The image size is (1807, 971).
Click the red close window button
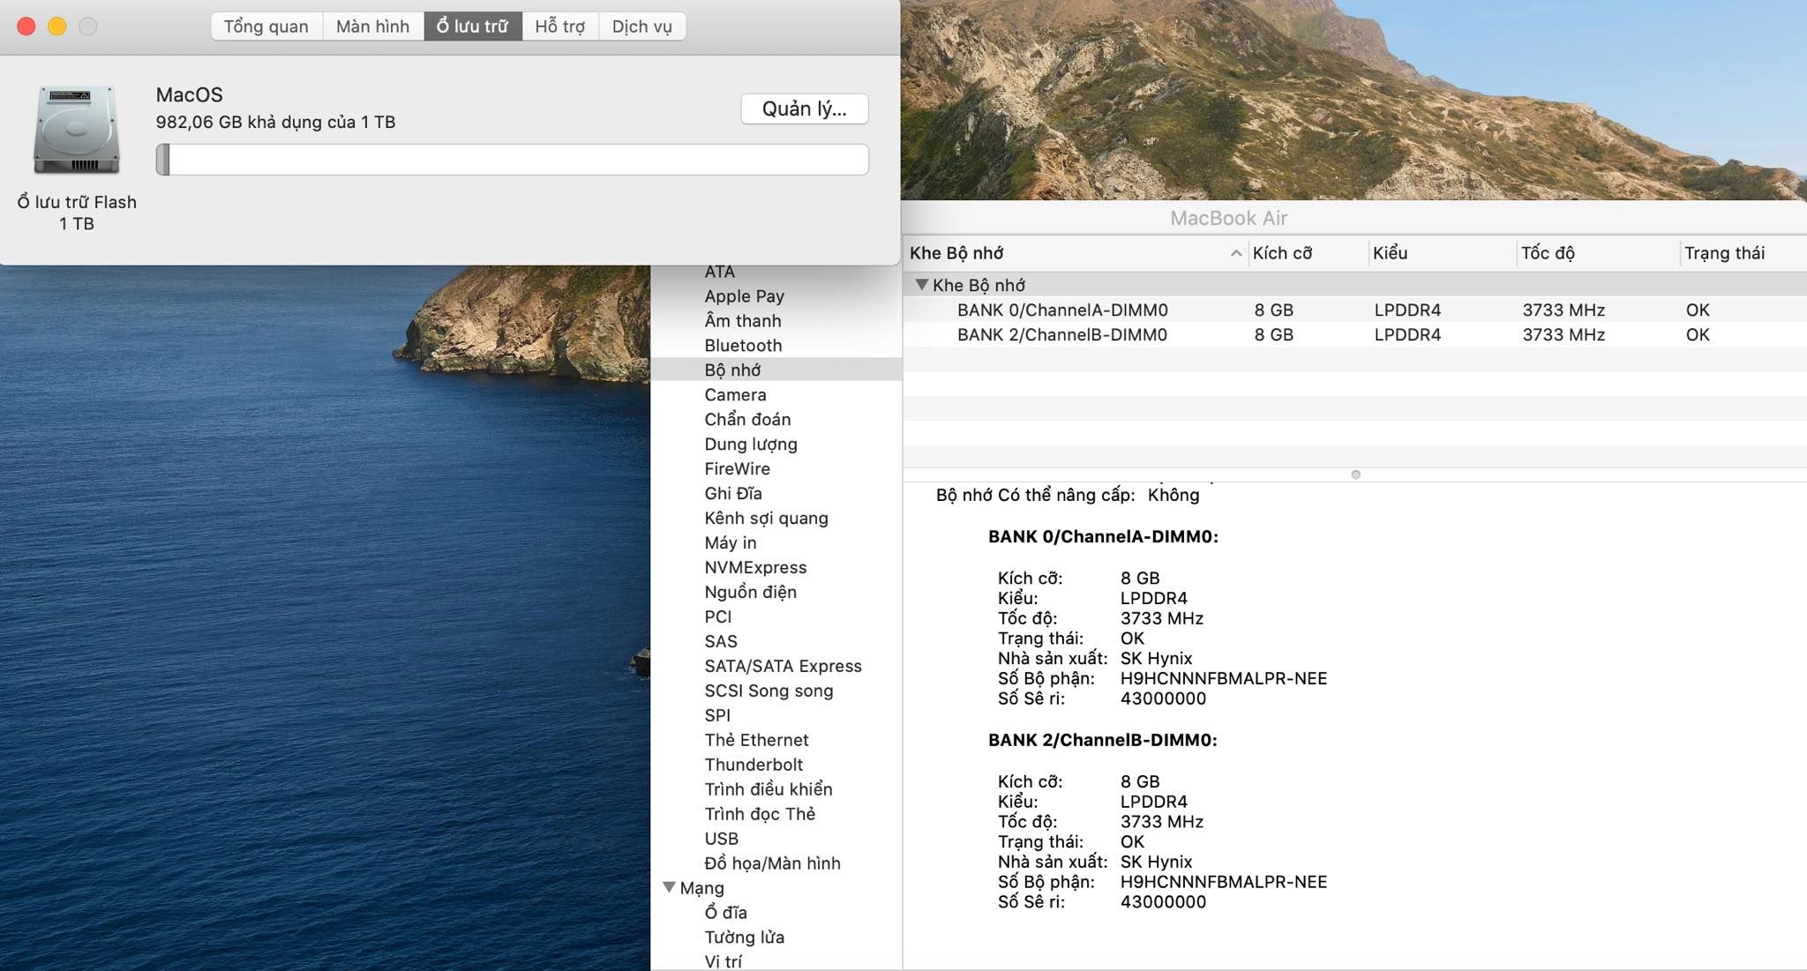point(26,26)
